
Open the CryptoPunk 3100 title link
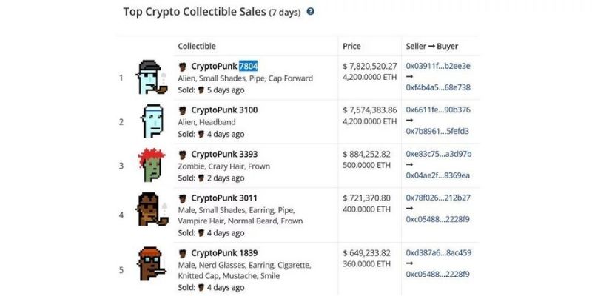coord(224,110)
